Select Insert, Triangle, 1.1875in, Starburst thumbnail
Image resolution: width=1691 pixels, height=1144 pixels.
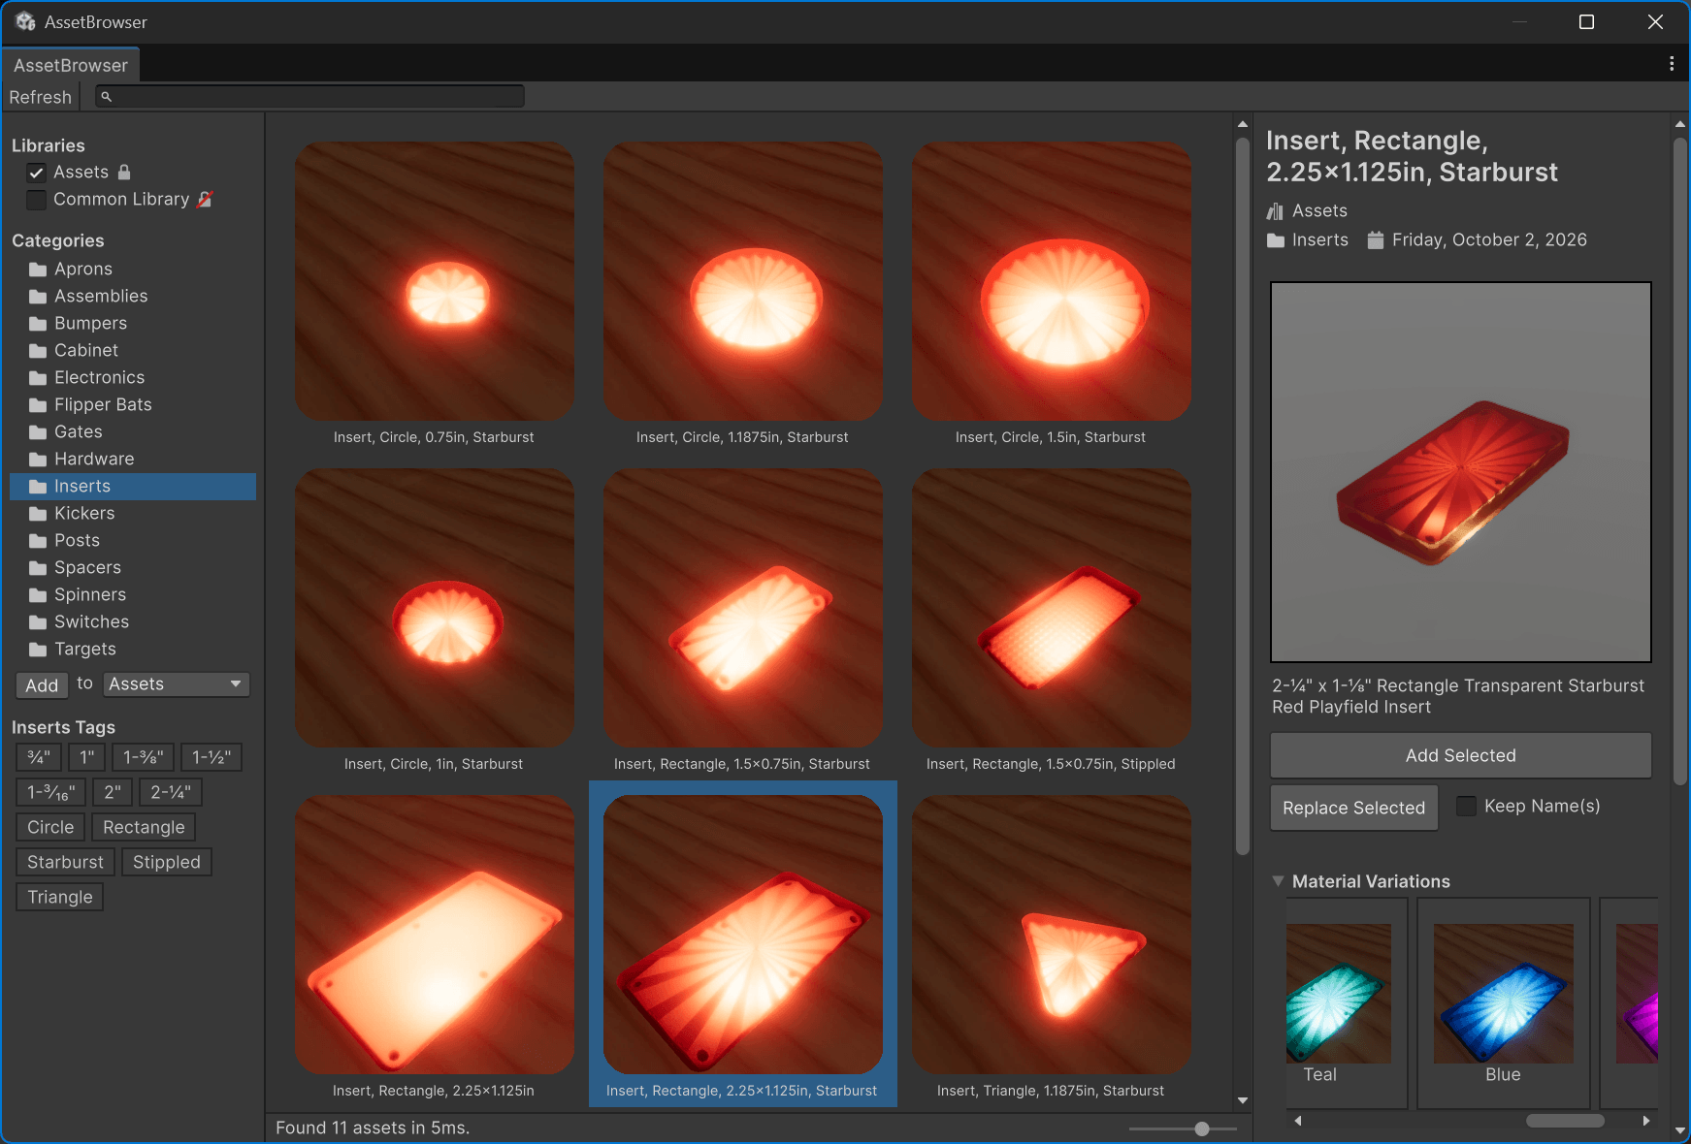(1051, 935)
